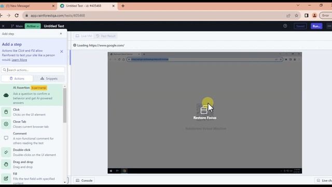Select the Close Tab action icon
The image size is (332, 187).
tap(6, 124)
